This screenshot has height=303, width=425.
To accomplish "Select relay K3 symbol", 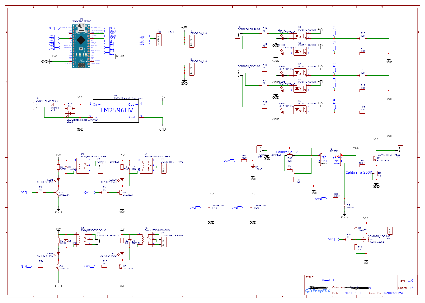I will (x=146, y=239).
